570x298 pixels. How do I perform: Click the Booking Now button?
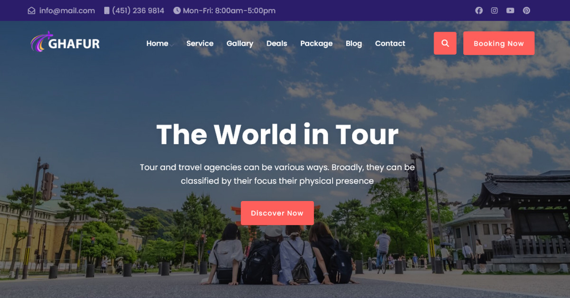pyautogui.click(x=499, y=43)
